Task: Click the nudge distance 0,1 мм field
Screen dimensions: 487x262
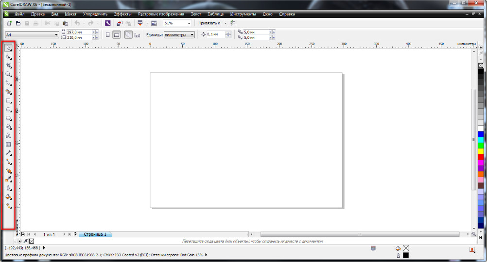Action: (x=215, y=34)
